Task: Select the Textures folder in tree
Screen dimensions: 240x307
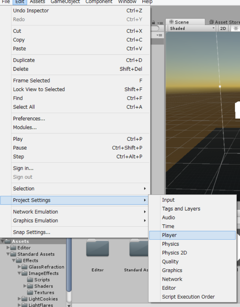Action: pos(41,293)
